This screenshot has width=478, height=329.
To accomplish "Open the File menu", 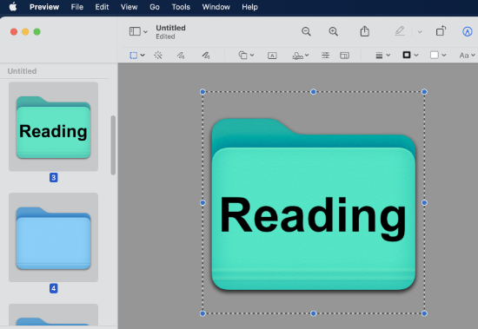I will 77,7.
